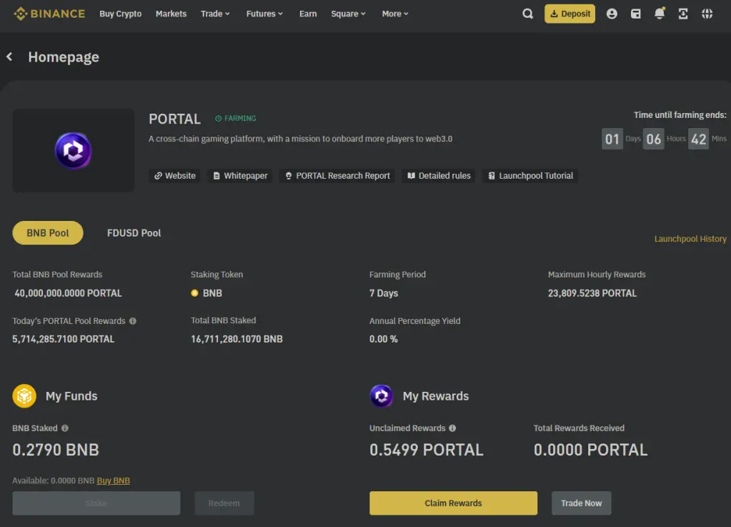Switch to the FDUSD Pool tab

coord(134,232)
